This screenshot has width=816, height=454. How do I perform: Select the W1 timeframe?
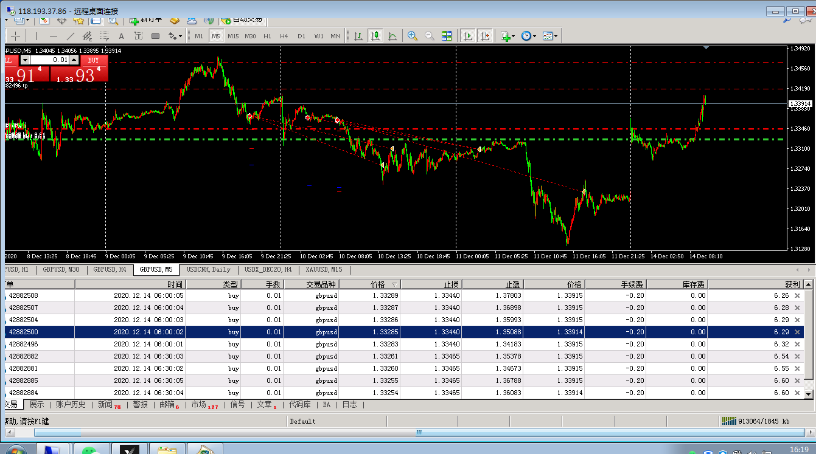319,36
